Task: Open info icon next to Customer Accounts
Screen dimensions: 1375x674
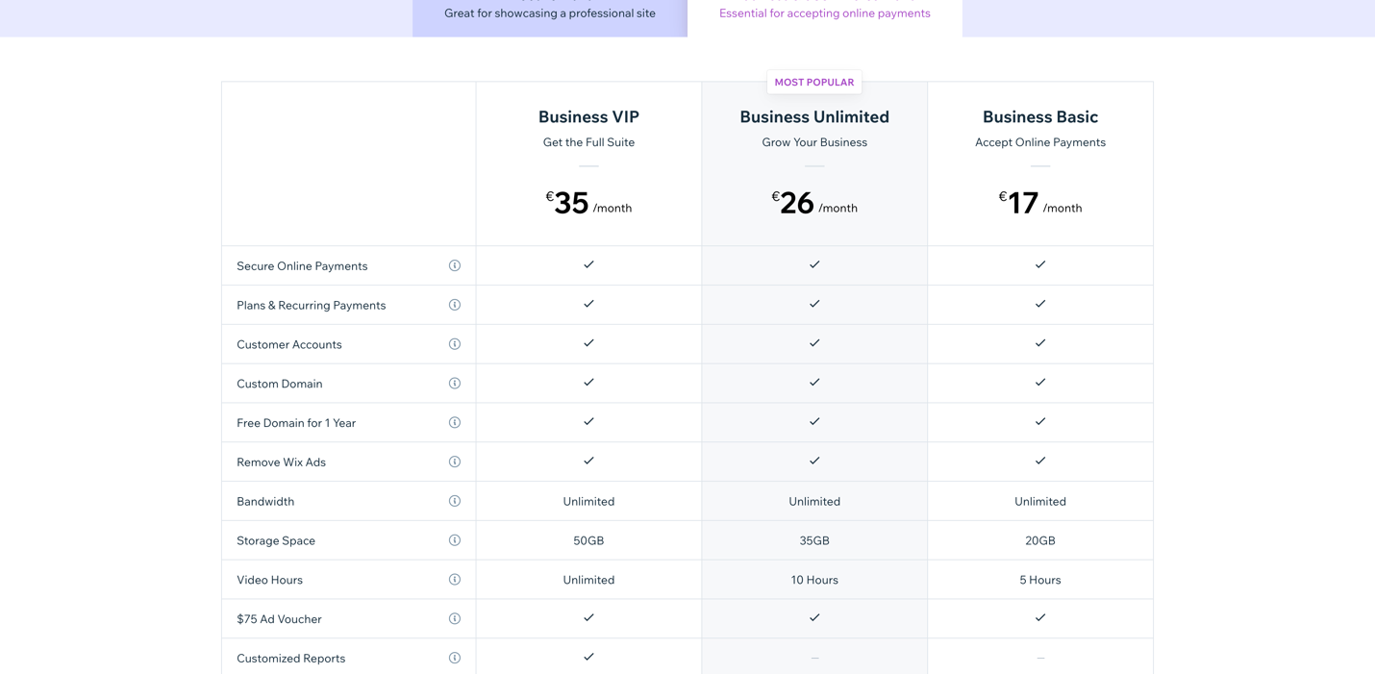Action: coord(455,344)
